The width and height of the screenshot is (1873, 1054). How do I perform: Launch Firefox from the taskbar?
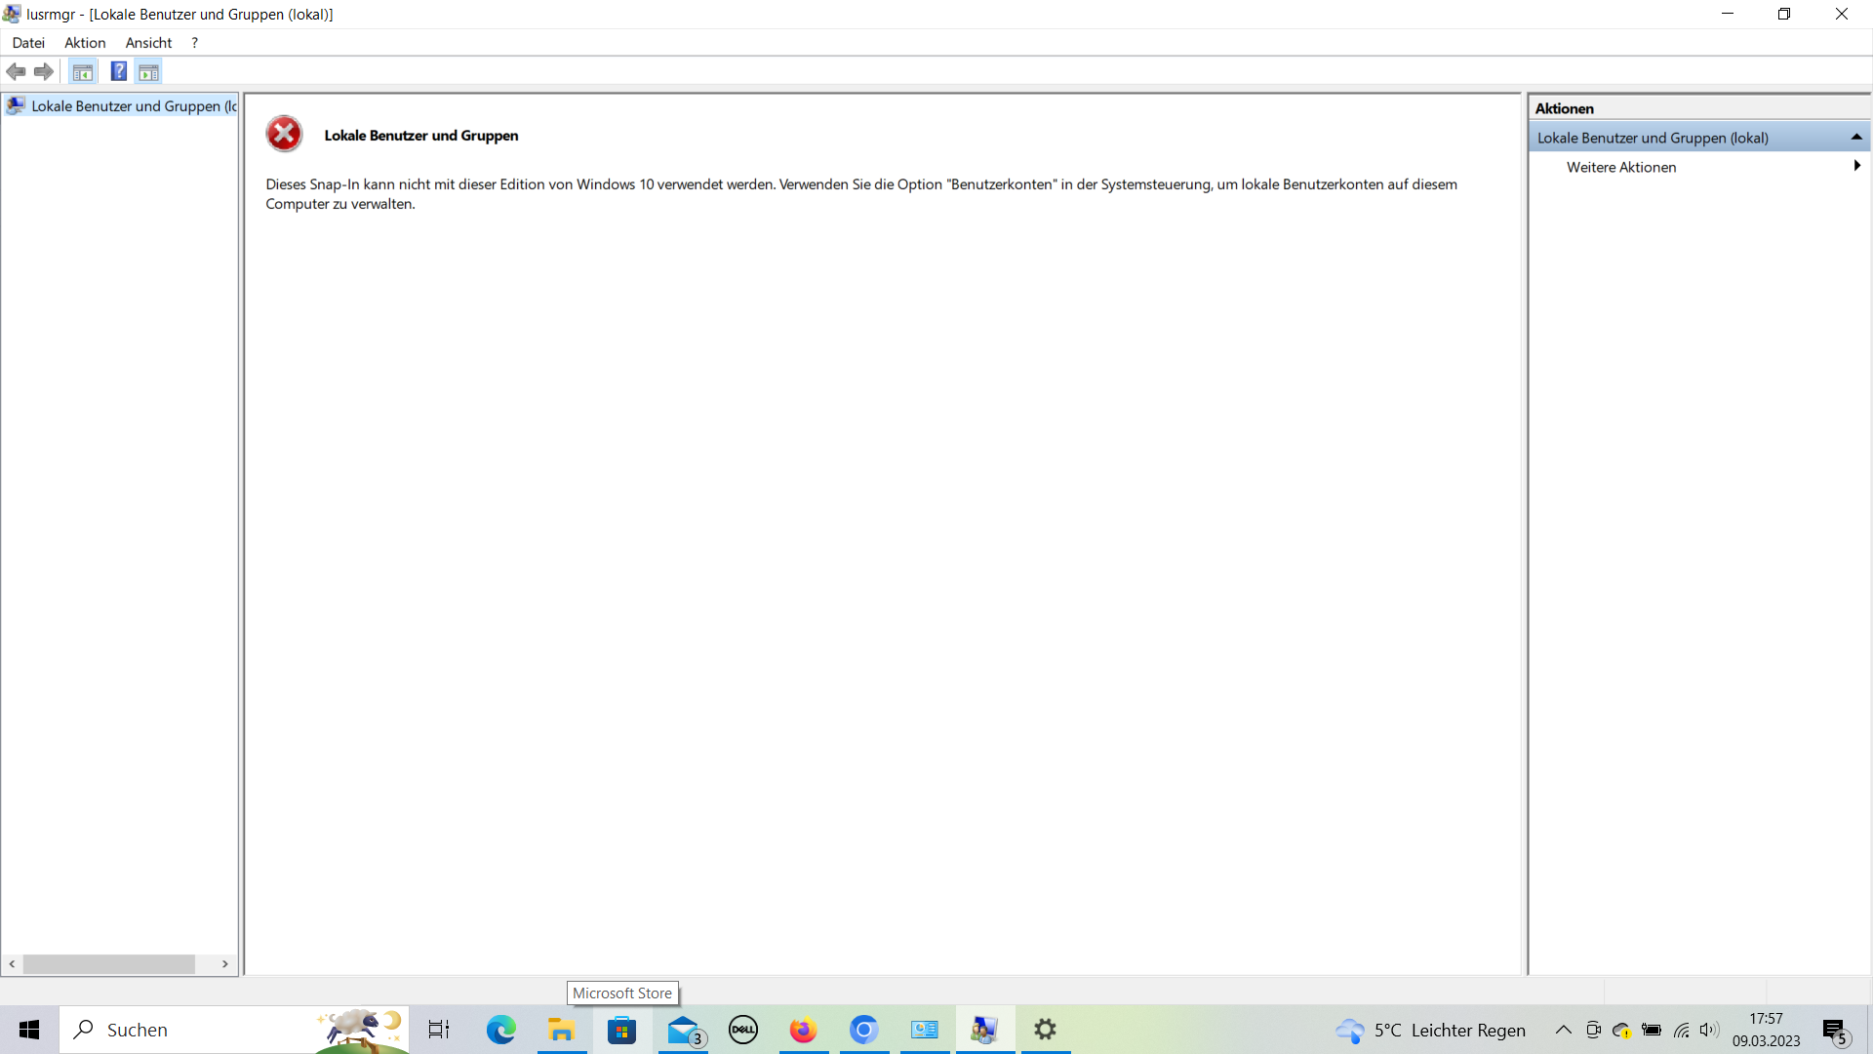pos(803,1030)
